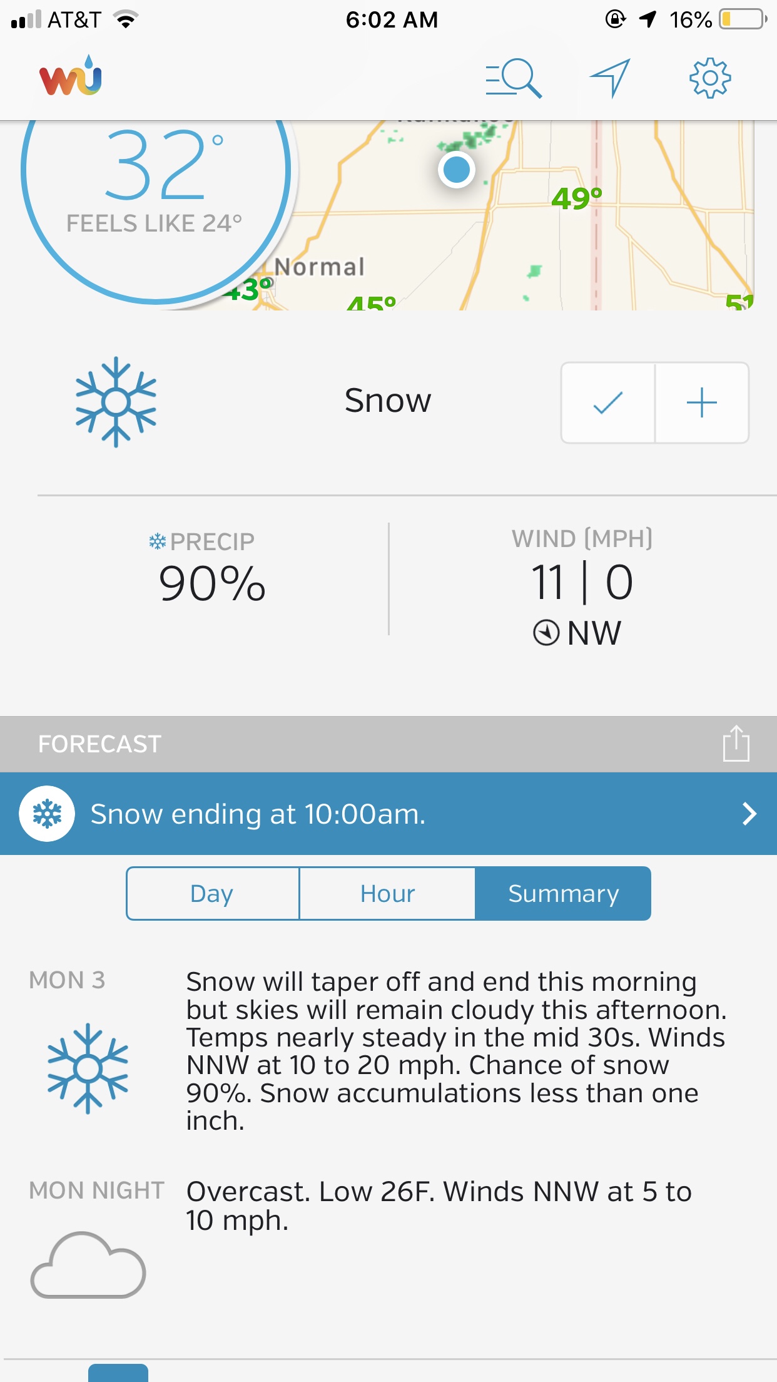Switch to the Hour forecast tab
The width and height of the screenshot is (777, 1382).
tap(387, 893)
